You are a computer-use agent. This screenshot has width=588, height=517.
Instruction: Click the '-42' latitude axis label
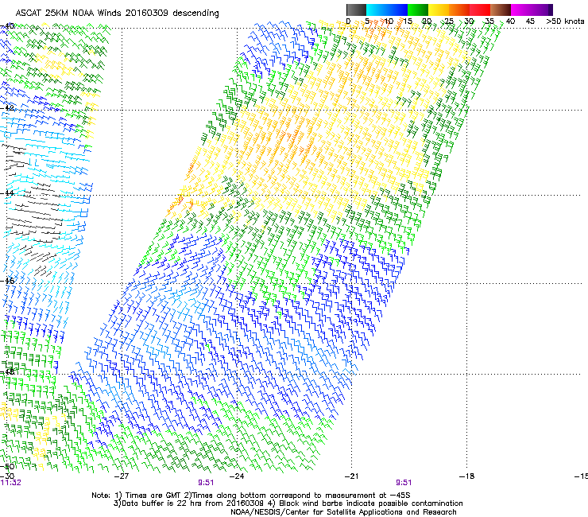pyautogui.click(x=7, y=107)
